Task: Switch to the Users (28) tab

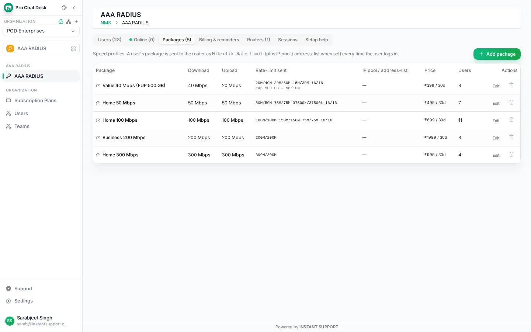Action: click(110, 40)
